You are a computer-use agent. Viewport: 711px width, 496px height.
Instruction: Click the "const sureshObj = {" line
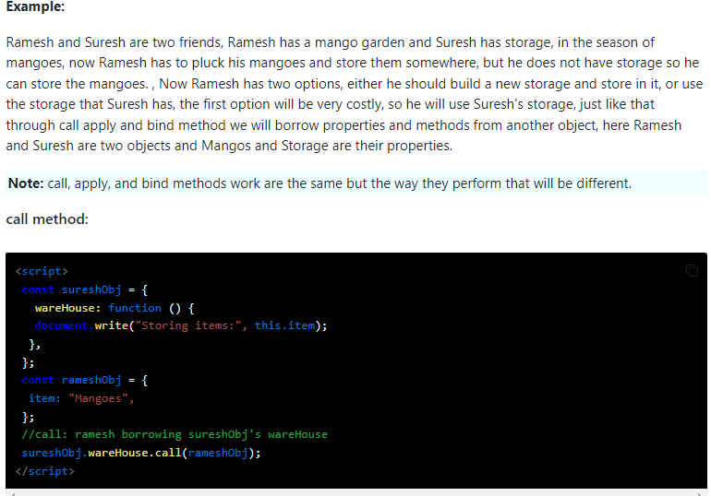85,289
